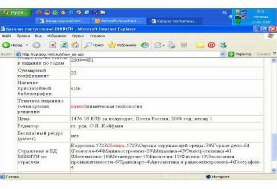
Task: Click the folder quick launch icon
Action: [x=103, y=12]
